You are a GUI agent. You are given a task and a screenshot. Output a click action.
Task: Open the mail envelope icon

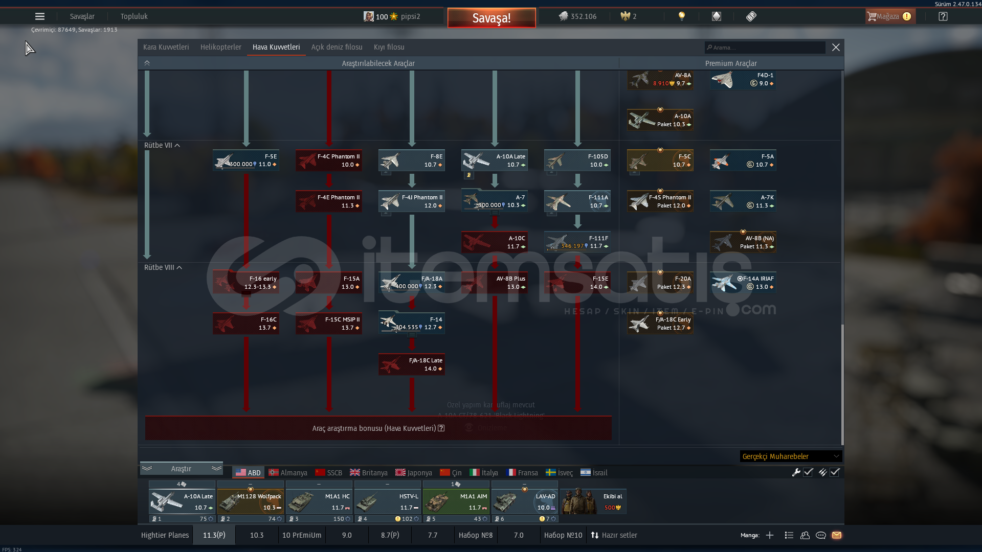837,535
